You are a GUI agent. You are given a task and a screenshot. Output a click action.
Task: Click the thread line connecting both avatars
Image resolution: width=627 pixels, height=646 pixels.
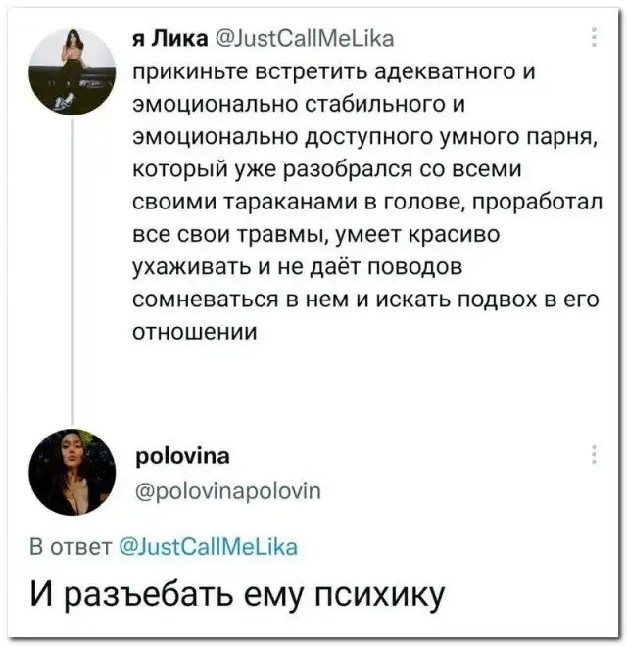[x=72, y=264]
